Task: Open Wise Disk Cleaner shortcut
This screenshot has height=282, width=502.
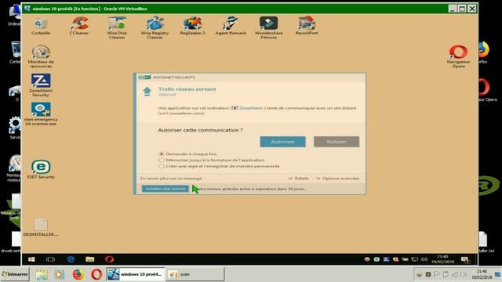Action: tap(117, 28)
